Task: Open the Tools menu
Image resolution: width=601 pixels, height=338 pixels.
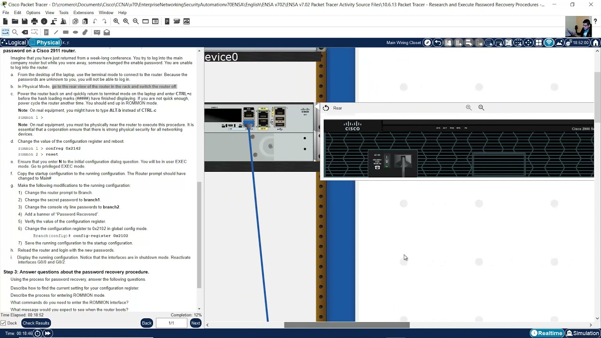Action: coord(64,13)
